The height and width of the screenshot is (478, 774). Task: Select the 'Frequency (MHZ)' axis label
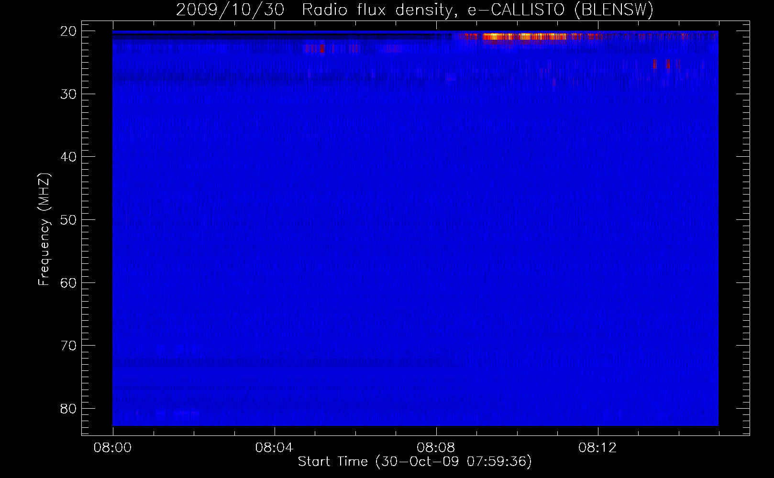point(44,229)
